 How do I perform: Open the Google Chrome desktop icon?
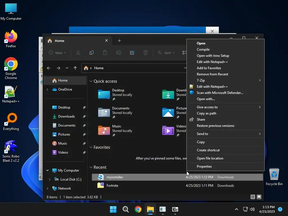pyautogui.click(x=11, y=68)
